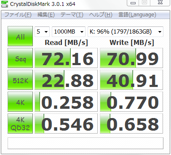Viewport: 171px width, 155px height.
Task: Select the 4K QD32 write value 0.658
Action: pyautogui.click(x=131, y=123)
